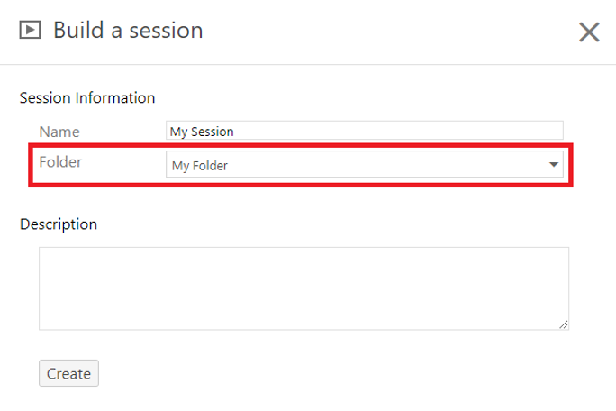Open the Folder dropdown showing My Folder
Screen dimensions: 616x411
pyautogui.click(x=365, y=164)
